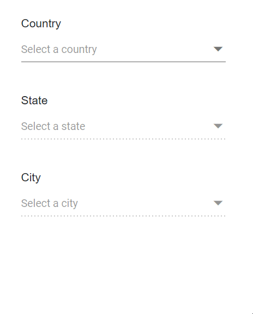Click the 'City' field label
This screenshot has width=253, height=314.
[31, 178]
